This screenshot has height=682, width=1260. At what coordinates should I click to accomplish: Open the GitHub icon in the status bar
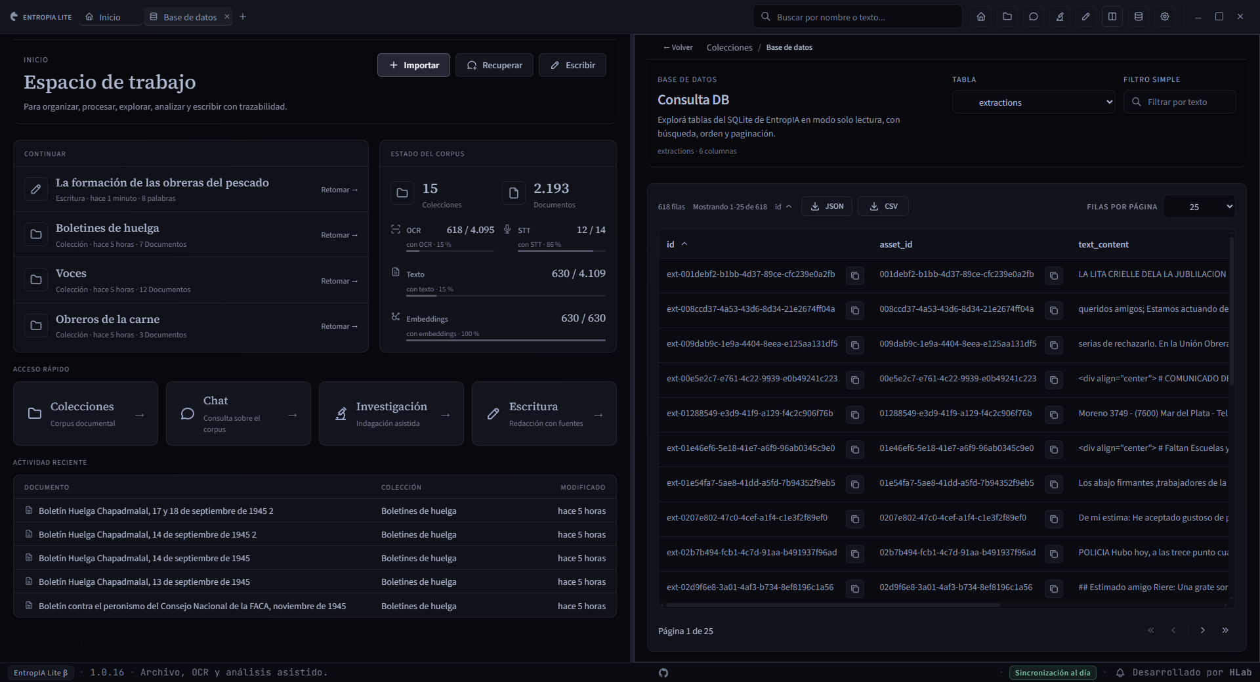pyautogui.click(x=663, y=673)
